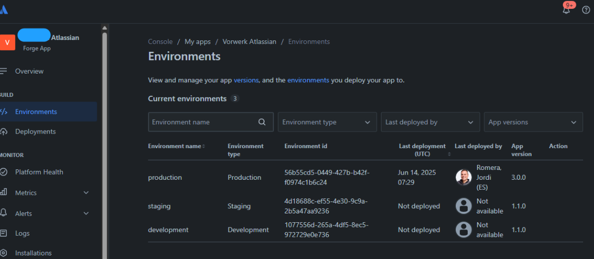
Task: Click the production environment name
Action: click(x=165, y=177)
